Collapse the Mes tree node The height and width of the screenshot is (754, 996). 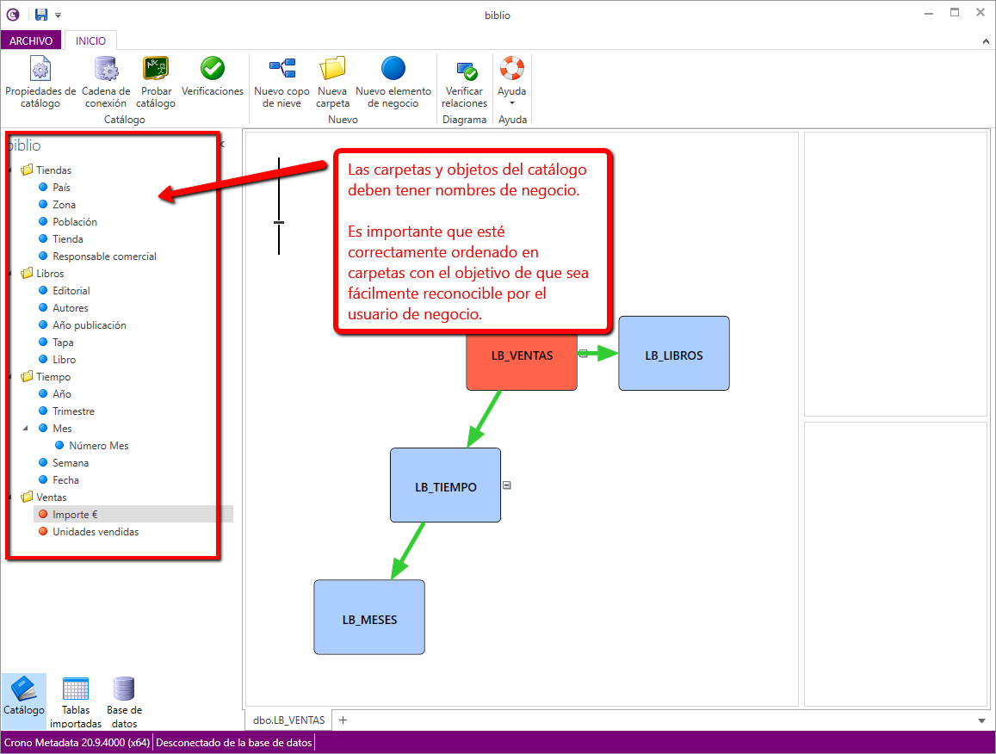(25, 429)
